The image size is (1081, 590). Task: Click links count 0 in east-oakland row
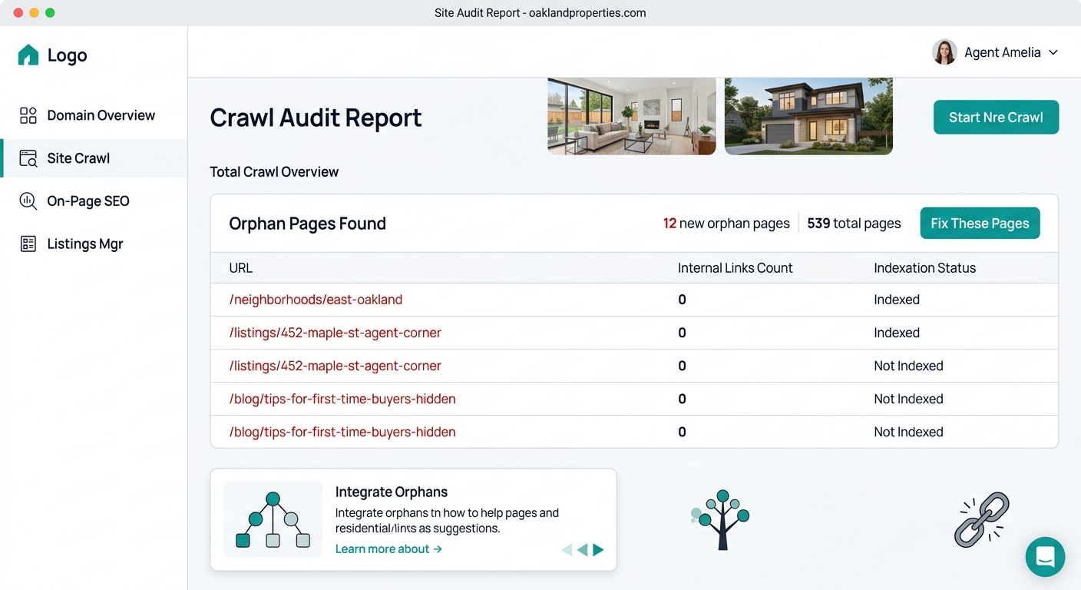click(x=682, y=300)
